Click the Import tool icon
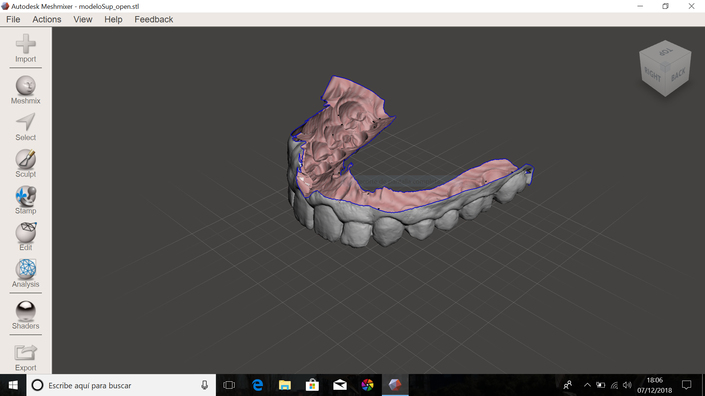Screen dimensions: 705x396 (x=25, y=44)
